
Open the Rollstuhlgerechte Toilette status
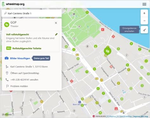pyautogui.click(x=27, y=48)
